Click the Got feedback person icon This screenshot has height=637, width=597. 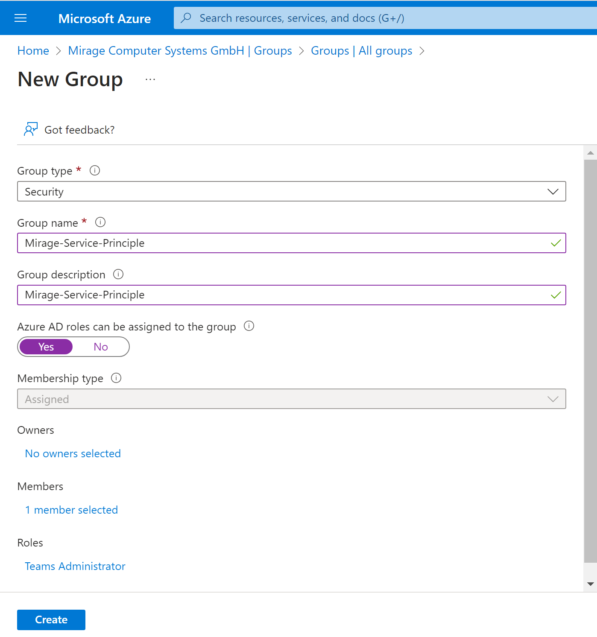pos(31,129)
